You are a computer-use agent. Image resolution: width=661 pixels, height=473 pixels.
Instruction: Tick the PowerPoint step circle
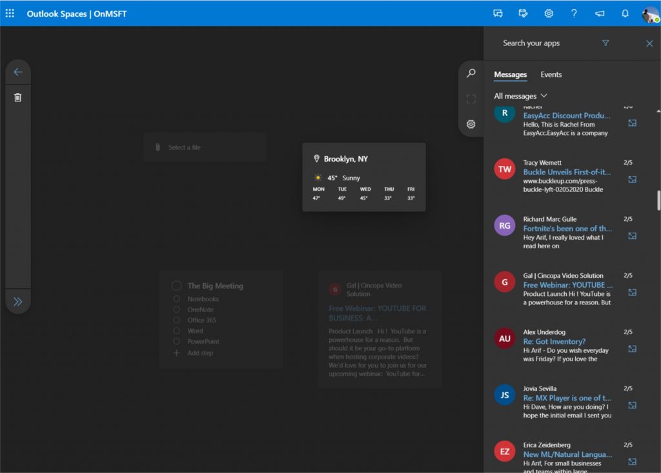click(177, 341)
